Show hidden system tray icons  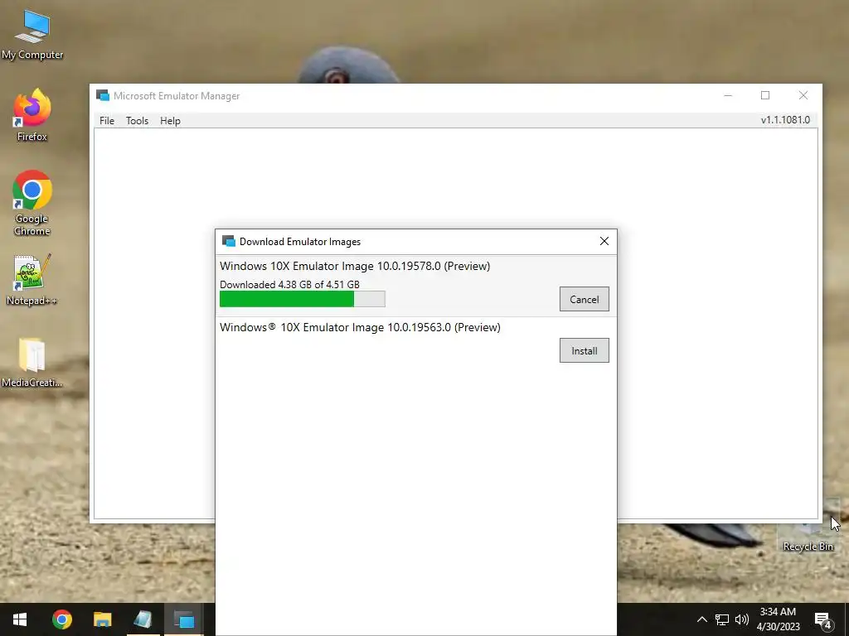coord(701,619)
